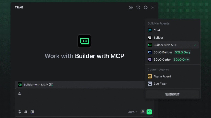
Task: Click the Build-in Agents section heading
Action: click(158, 23)
